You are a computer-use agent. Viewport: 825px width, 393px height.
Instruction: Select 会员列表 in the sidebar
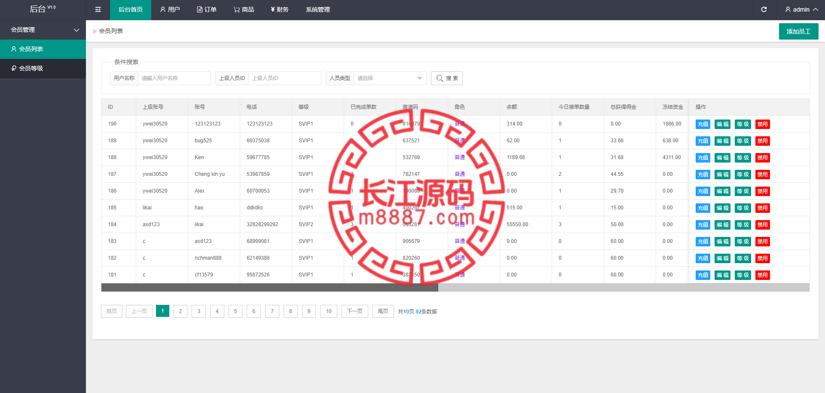pyautogui.click(x=31, y=49)
